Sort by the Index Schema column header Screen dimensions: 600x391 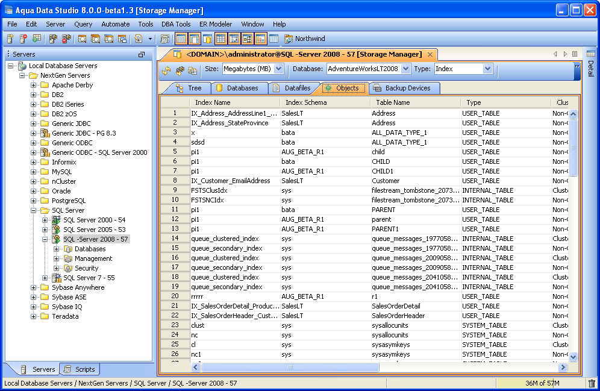[x=306, y=102]
